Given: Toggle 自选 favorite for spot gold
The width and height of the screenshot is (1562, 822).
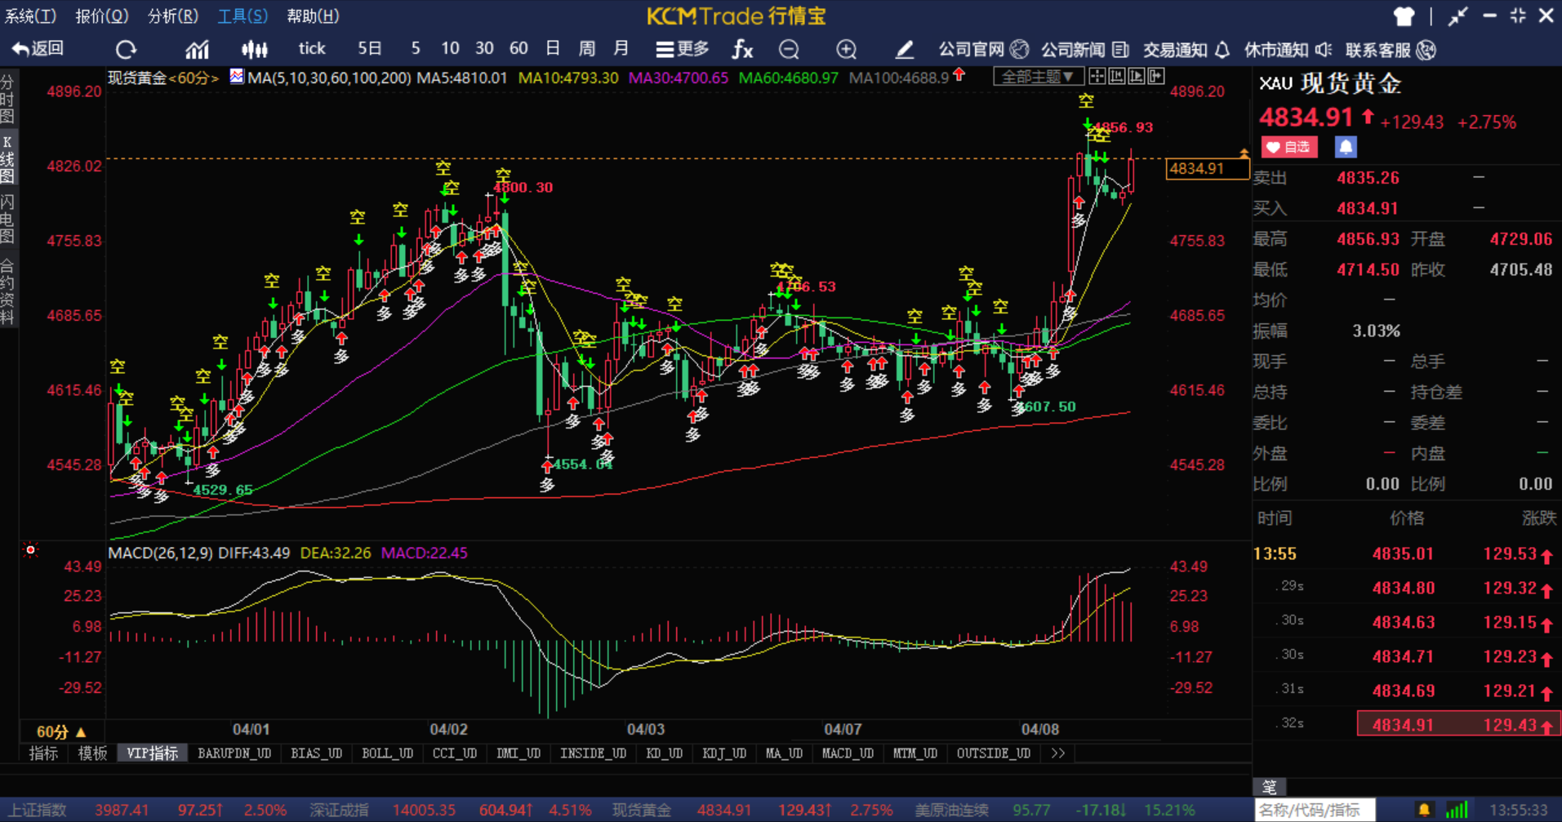Looking at the screenshot, I should click(x=1289, y=147).
